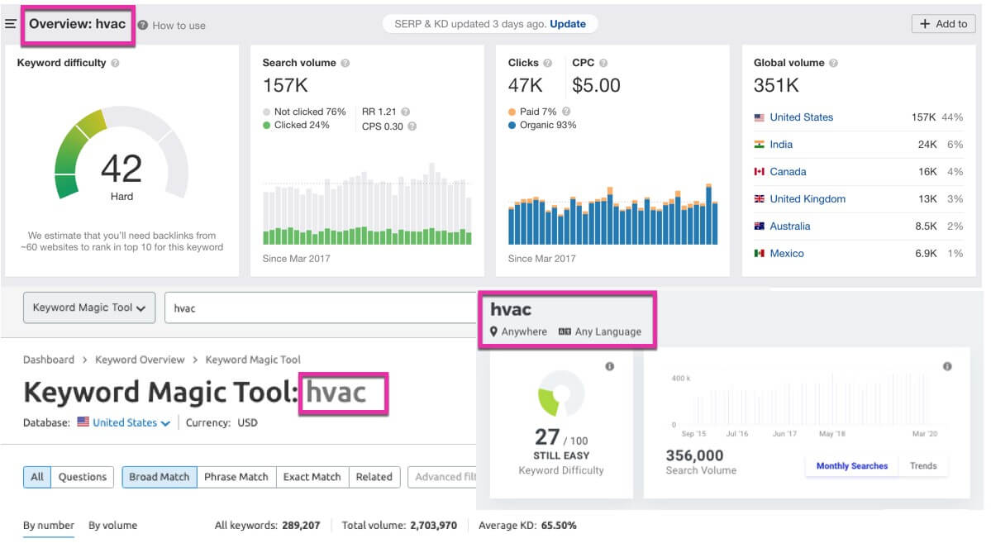Switch to Monthly Searches tab
991x553 pixels.
pos(852,466)
